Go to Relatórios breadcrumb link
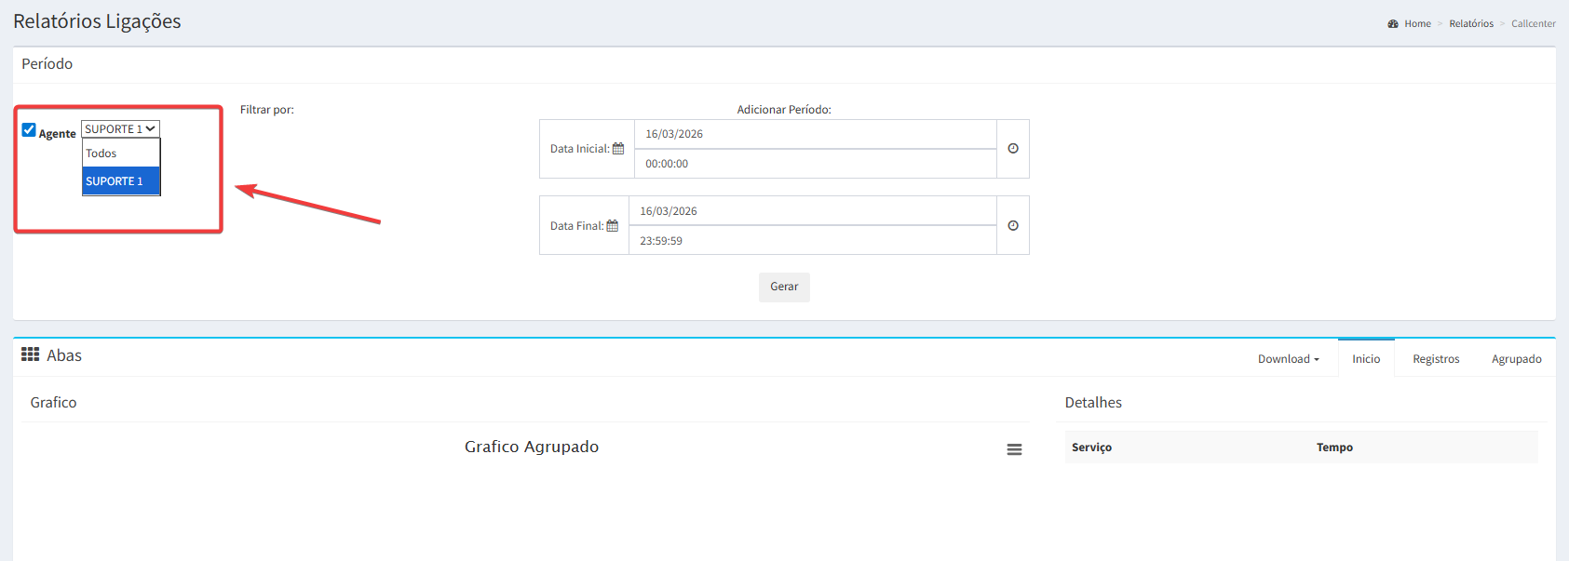Screen dimensions: 1569x561 click(x=1470, y=24)
